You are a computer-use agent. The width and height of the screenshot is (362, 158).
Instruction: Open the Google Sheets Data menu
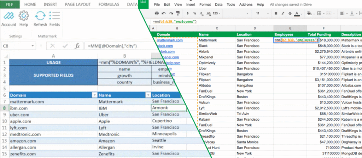coord(218,5)
